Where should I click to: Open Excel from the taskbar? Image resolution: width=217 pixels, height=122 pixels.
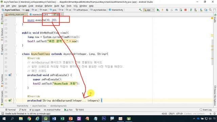(x=62, y=119)
